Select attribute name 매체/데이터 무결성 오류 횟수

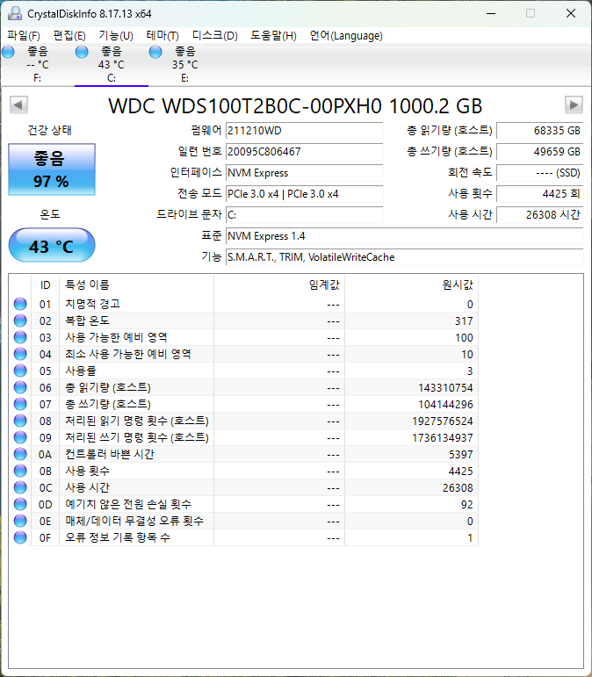[134, 521]
